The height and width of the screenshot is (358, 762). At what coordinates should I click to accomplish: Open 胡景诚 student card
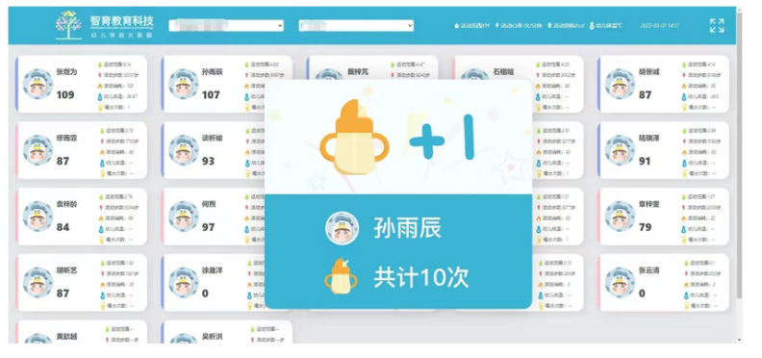[663, 84]
